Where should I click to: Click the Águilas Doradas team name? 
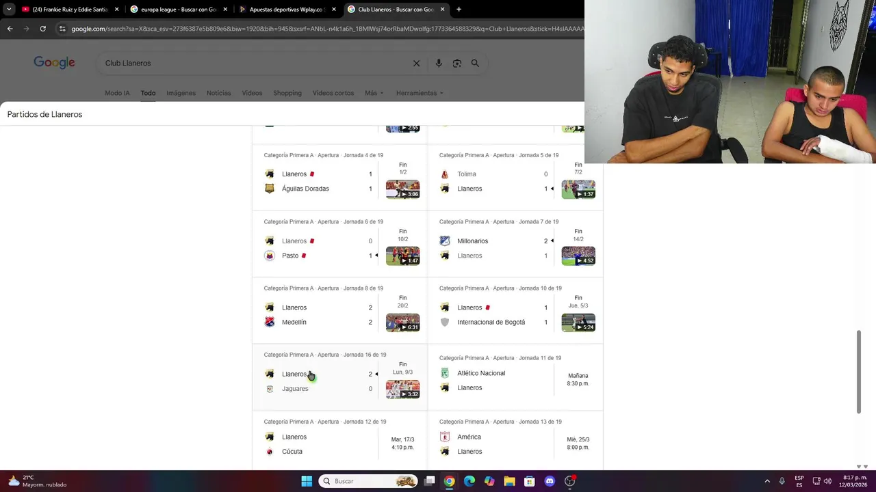coord(305,189)
